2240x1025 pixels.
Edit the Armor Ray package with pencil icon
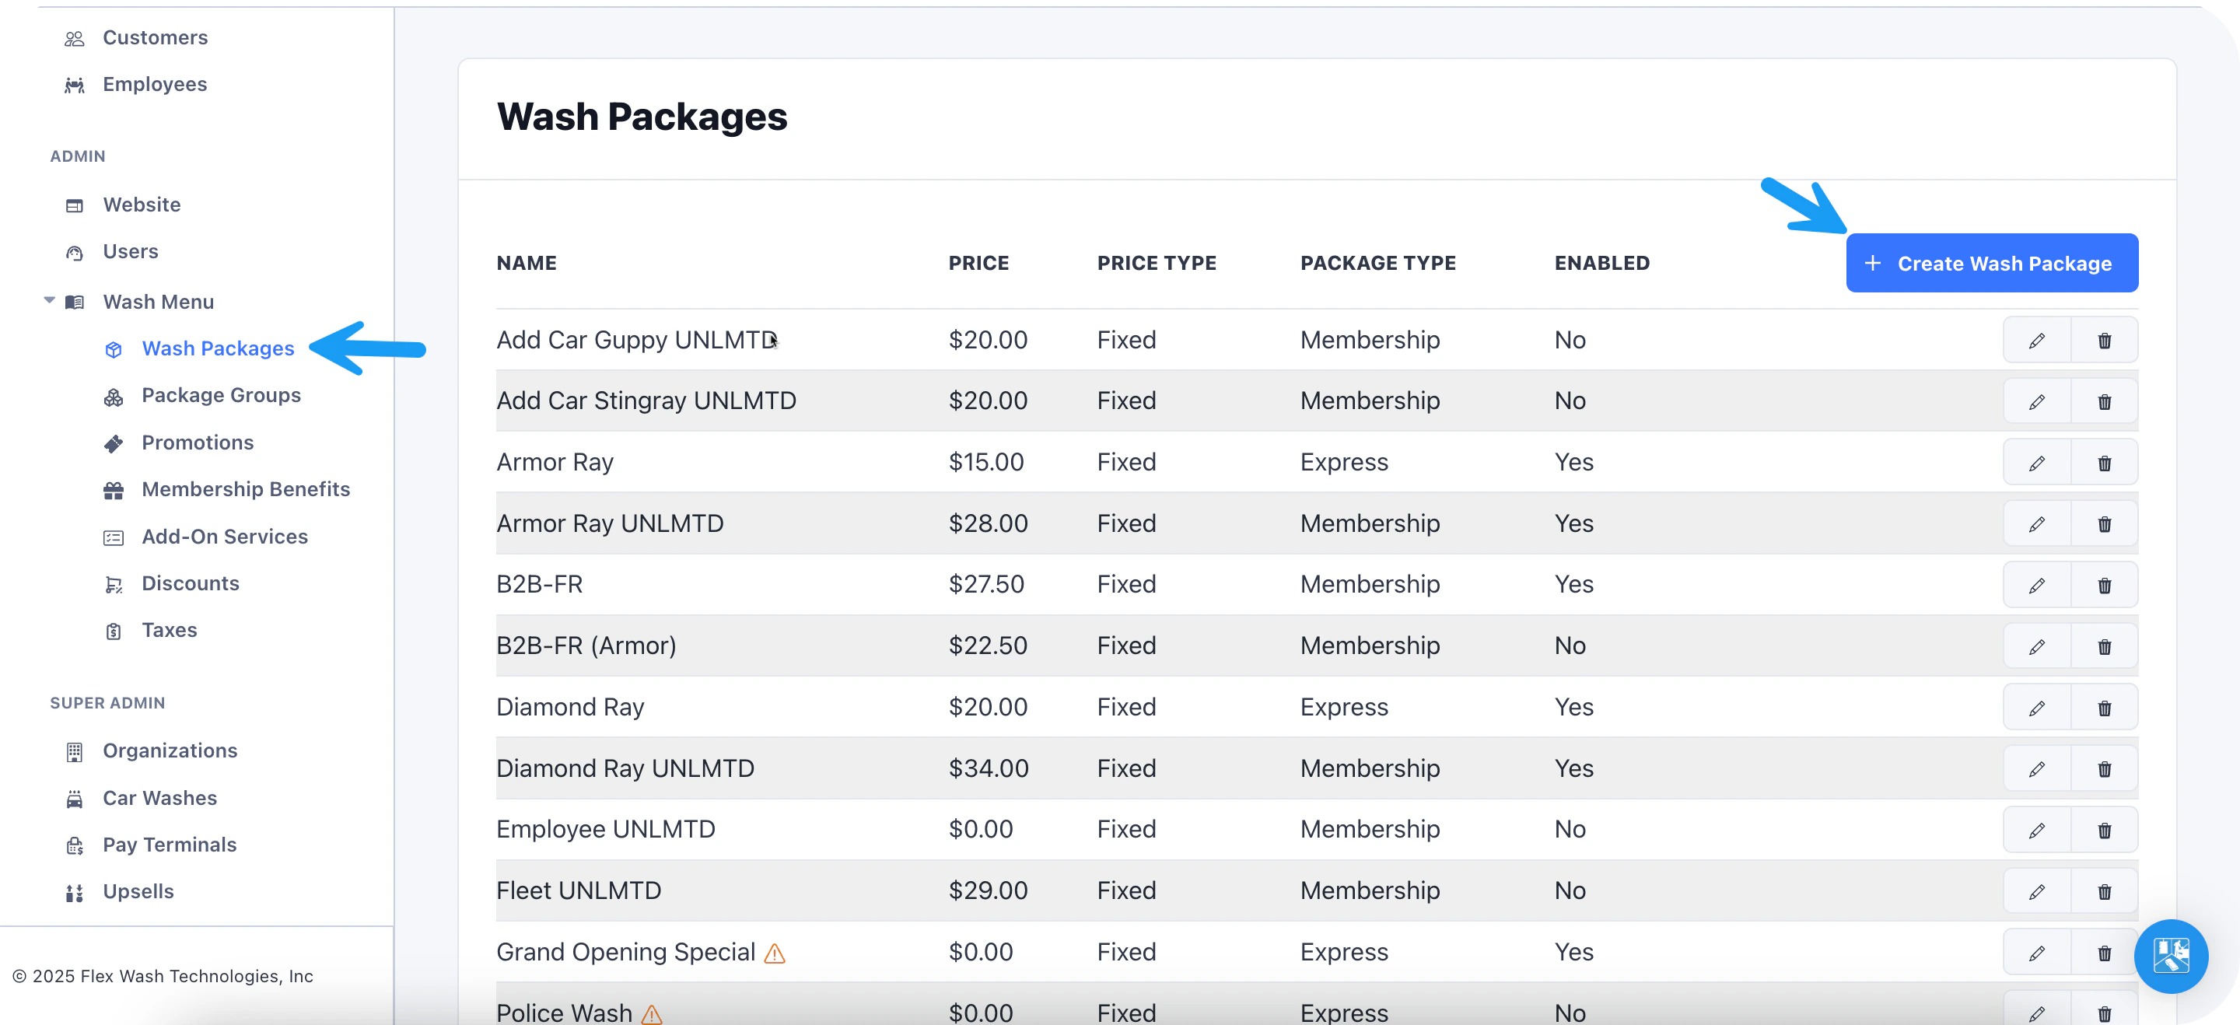(x=2036, y=463)
